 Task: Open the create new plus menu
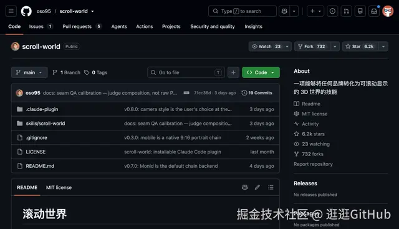(x=315, y=11)
